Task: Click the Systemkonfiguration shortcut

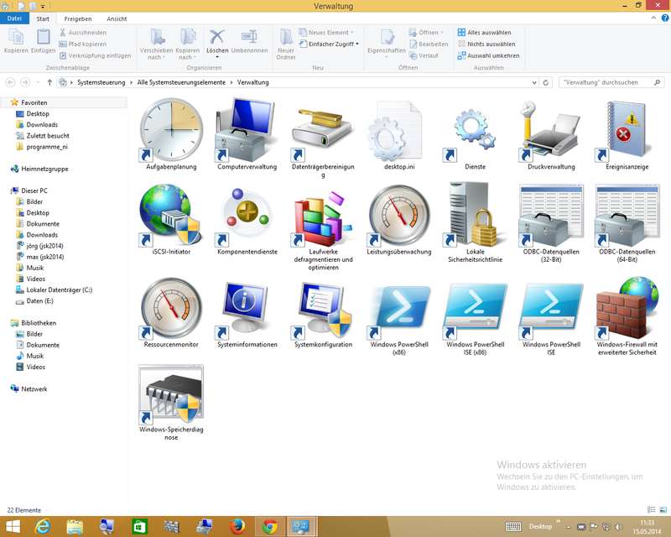Action: pyautogui.click(x=323, y=309)
